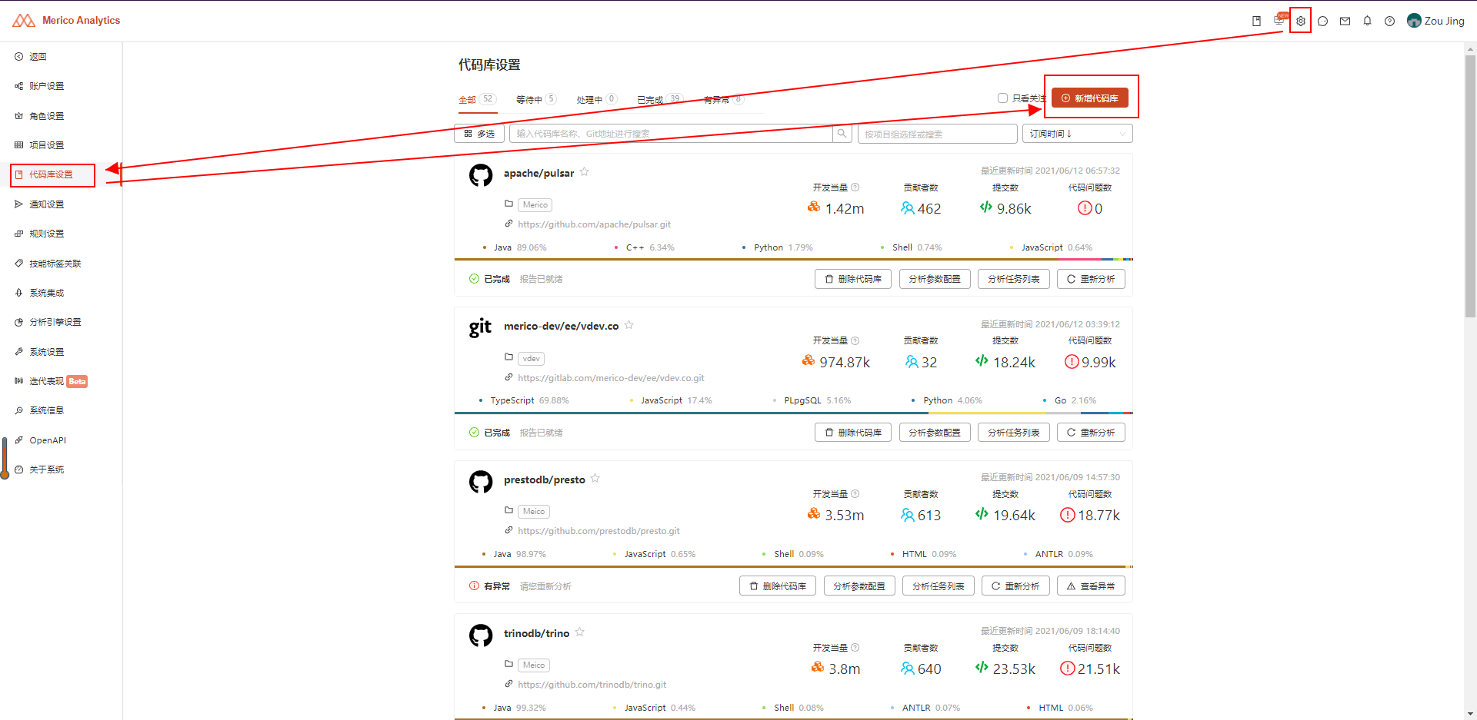The height and width of the screenshot is (720, 1477).
Task: Click the 开发当量 help icon for trinodb/trino
Action: coord(855,648)
